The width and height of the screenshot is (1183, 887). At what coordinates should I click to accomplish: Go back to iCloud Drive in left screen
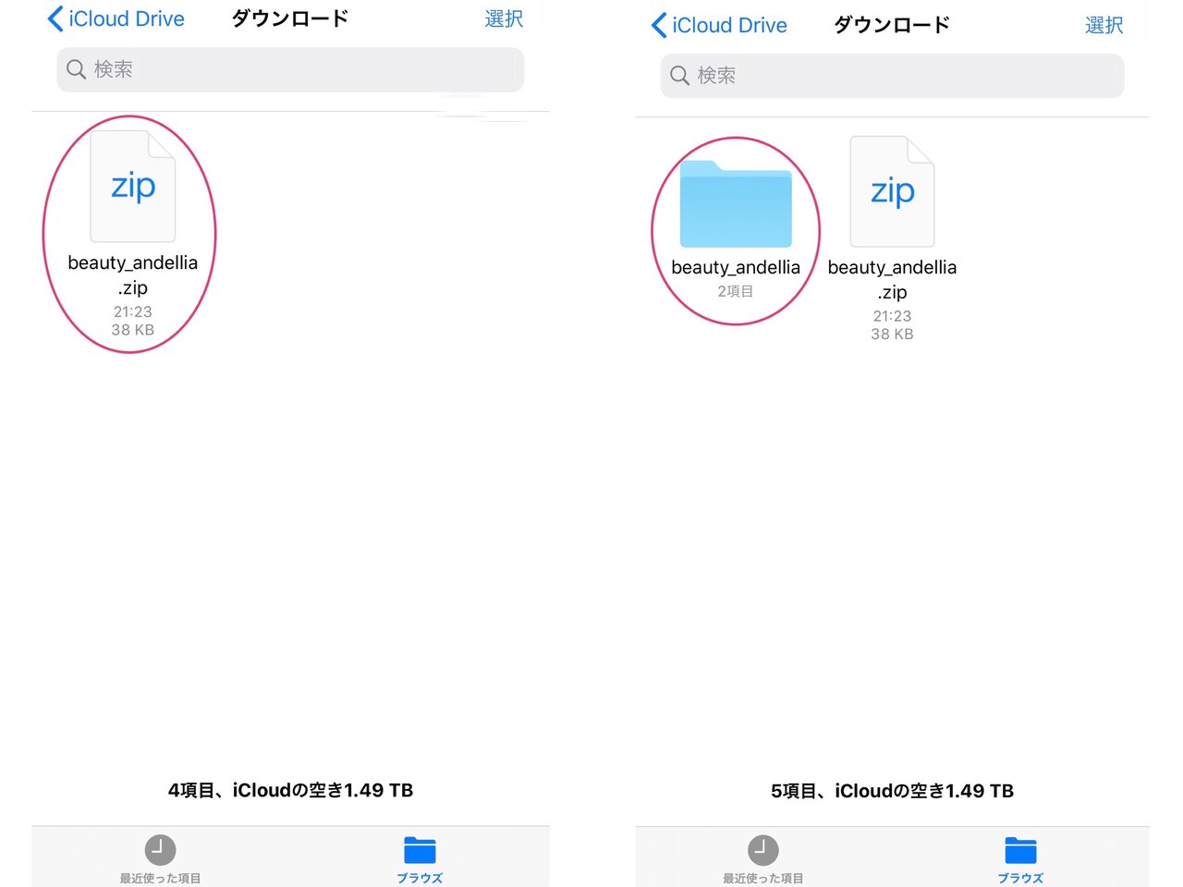(x=116, y=18)
